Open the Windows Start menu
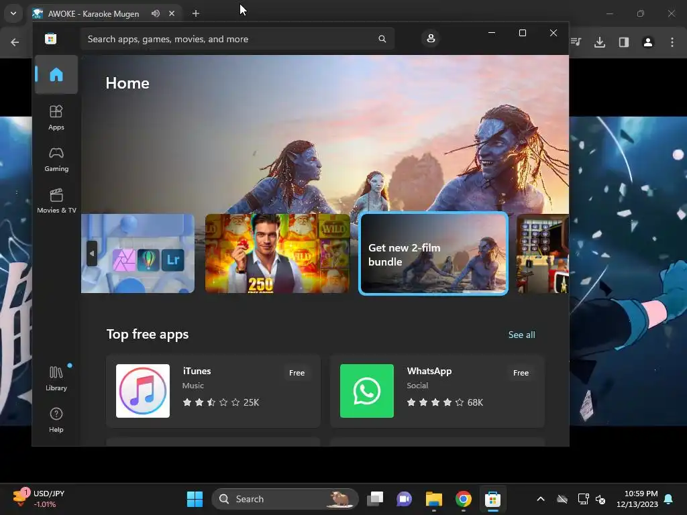 (195, 499)
